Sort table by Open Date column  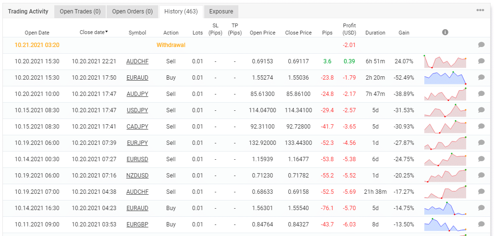click(x=37, y=33)
